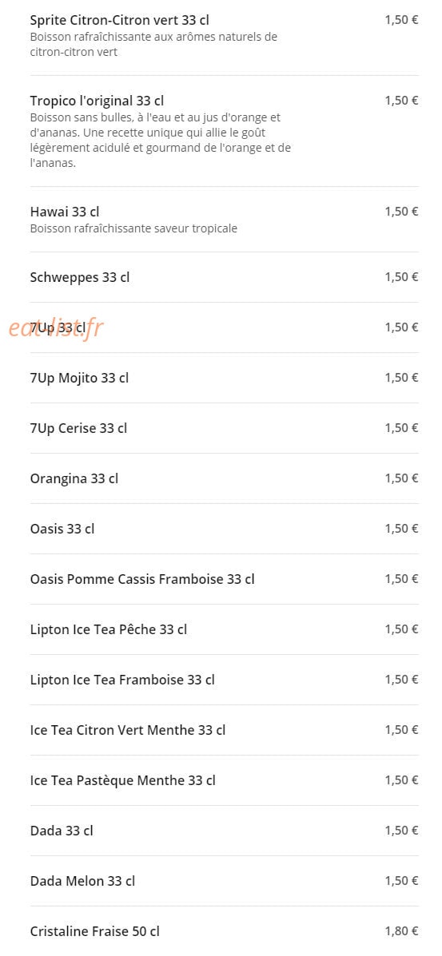Click the 1,50 € price next to Hawai
The image size is (442, 956).
tap(401, 212)
